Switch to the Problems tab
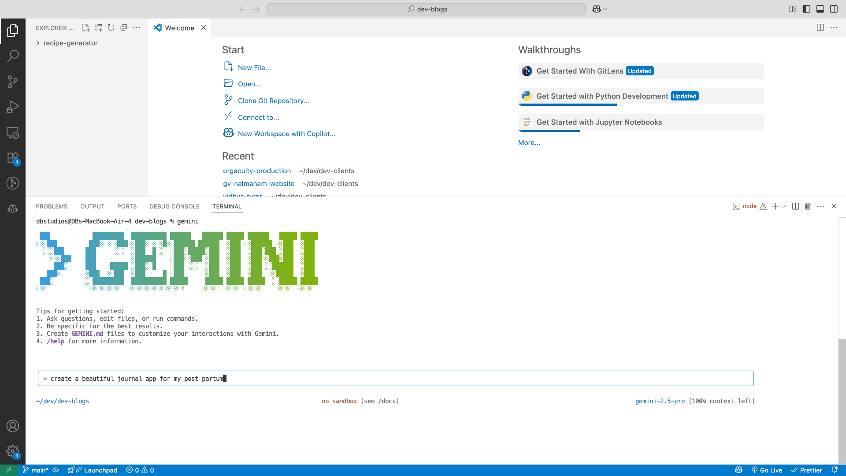Viewport: 846px width, 476px height. click(52, 206)
